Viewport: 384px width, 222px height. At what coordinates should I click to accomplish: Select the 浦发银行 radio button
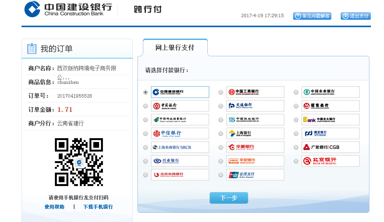(296, 134)
